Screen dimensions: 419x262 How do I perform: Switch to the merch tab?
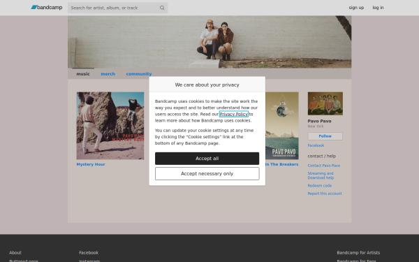(108, 74)
